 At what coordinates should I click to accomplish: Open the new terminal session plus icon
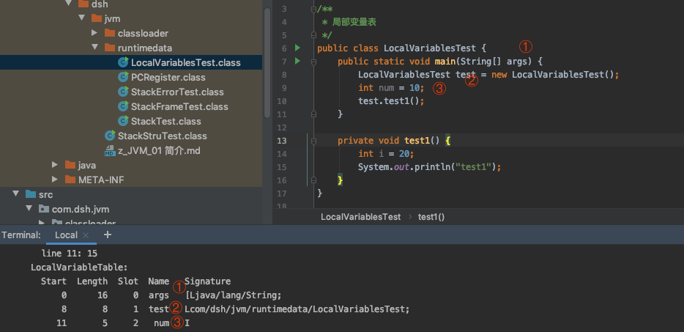tap(108, 235)
